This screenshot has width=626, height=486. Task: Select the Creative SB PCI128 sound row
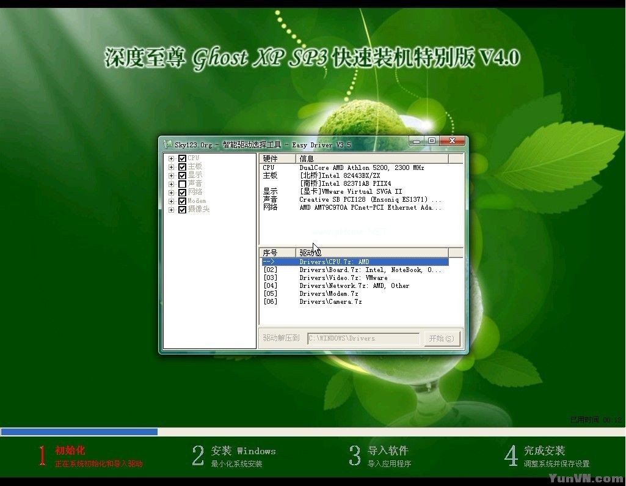click(355, 199)
